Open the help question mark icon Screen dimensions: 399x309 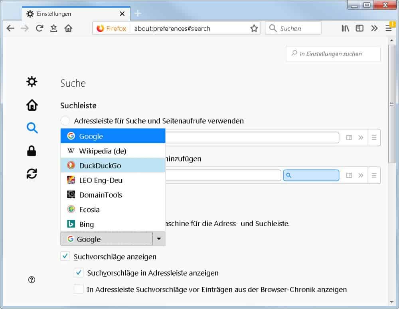pyautogui.click(x=32, y=280)
